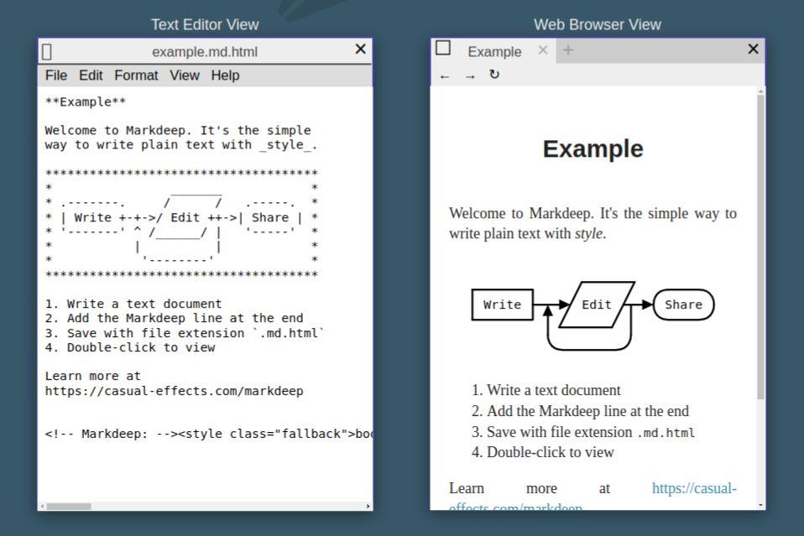
Task: Click 'Double-click to view' in browser list
Action: pos(551,452)
